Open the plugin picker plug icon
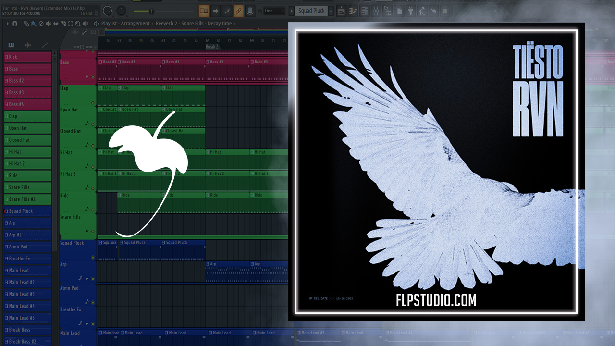Image resolution: width=615 pixels, height=346 pixels. pyautogui.click(x=411, y=11)
